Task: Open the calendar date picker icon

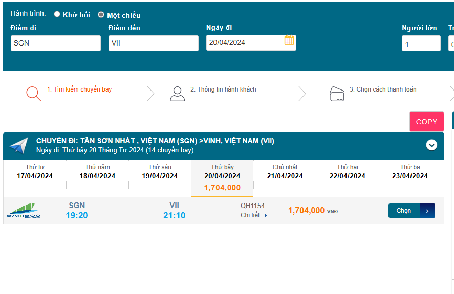Action: (x=289, y=40)
